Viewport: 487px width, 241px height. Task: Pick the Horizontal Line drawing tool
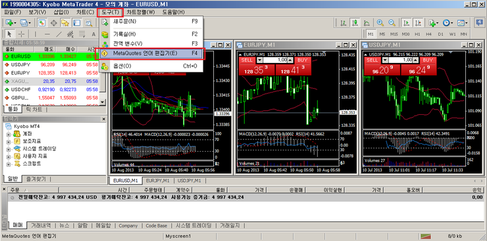[47, 34]
